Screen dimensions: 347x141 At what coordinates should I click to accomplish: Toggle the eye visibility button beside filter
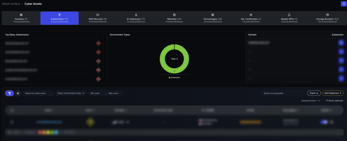point(18,93)
